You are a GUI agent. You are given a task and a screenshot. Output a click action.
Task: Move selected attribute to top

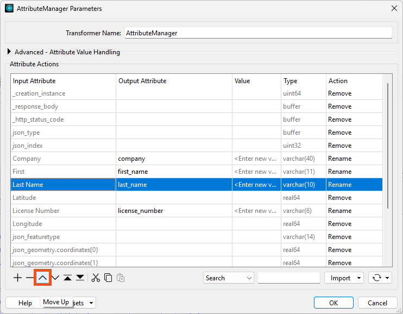coord(67,278)
